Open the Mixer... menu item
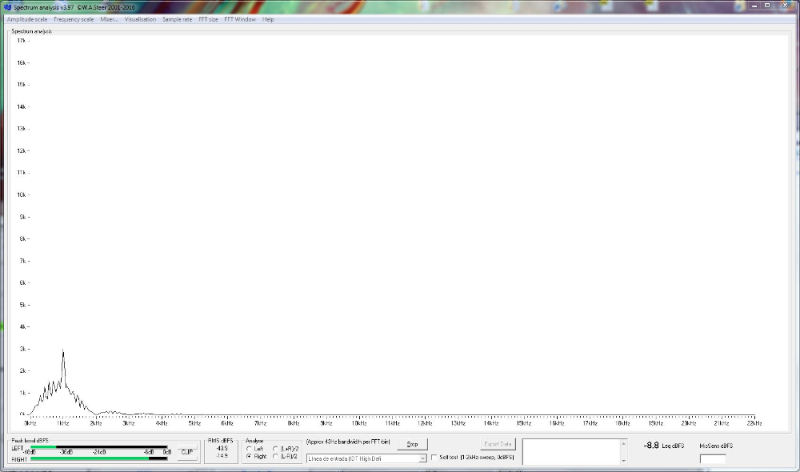The width and height of the screenshot is (800, 472). [109, 19]
